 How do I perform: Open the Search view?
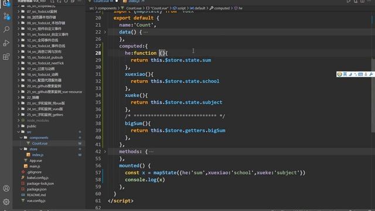pos(6,29)
